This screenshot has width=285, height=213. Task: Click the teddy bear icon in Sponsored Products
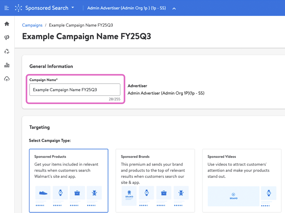[94, 193]
